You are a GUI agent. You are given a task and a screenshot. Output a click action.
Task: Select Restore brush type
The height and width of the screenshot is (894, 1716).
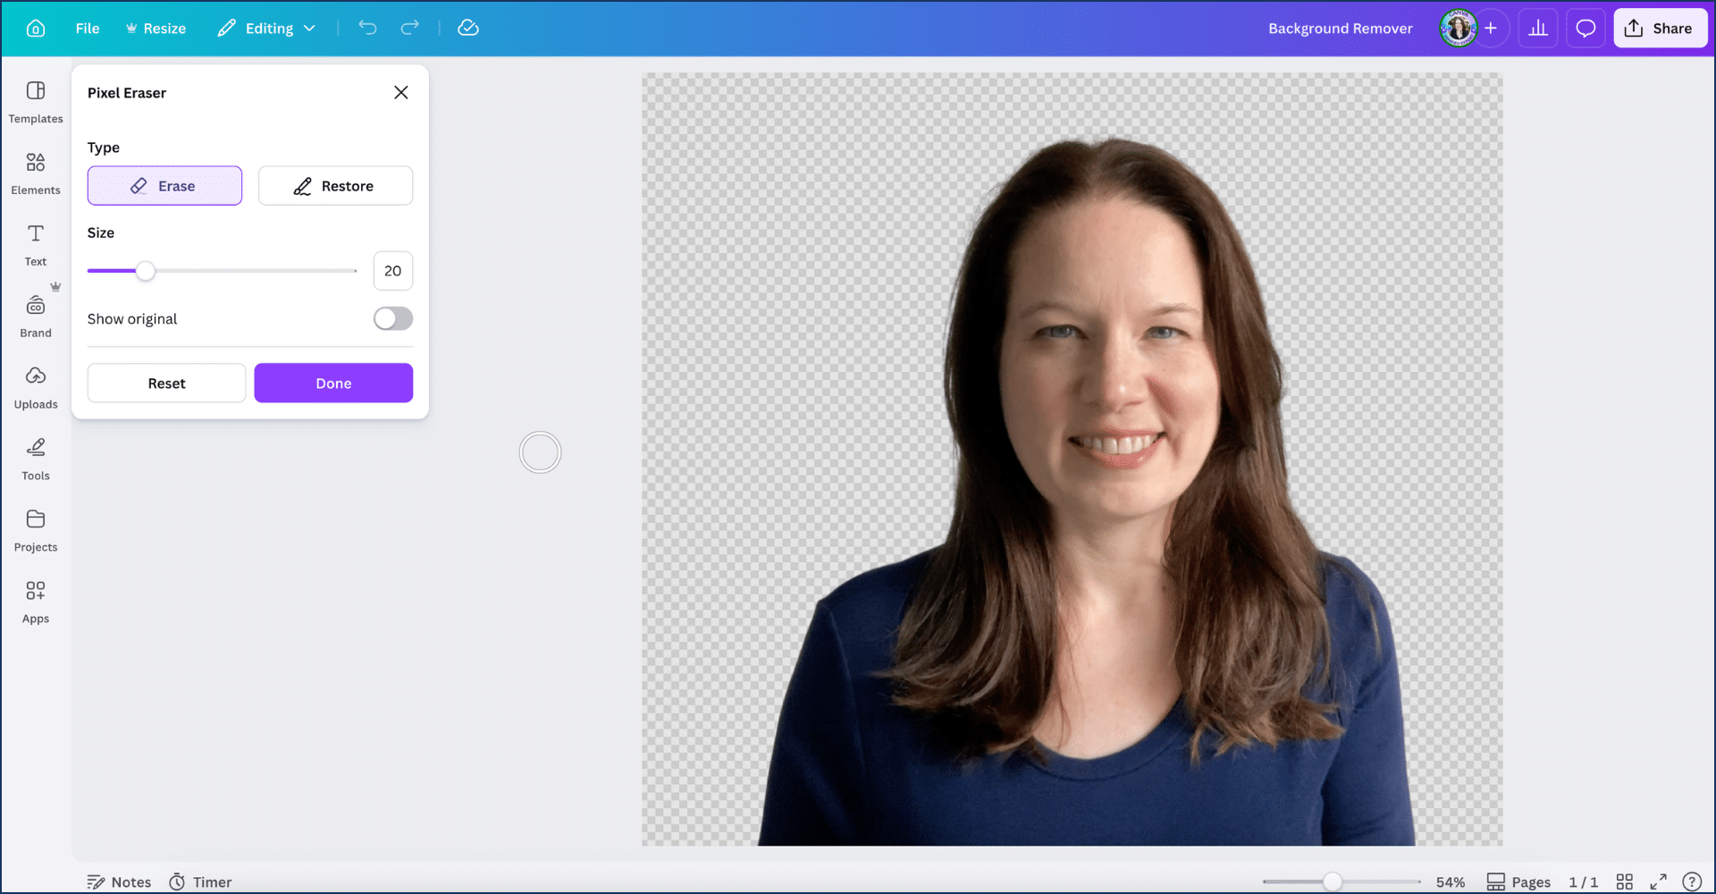(335, 186)
